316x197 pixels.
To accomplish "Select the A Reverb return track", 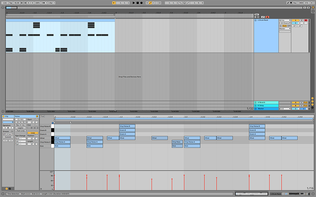I will tap(266, 103).
